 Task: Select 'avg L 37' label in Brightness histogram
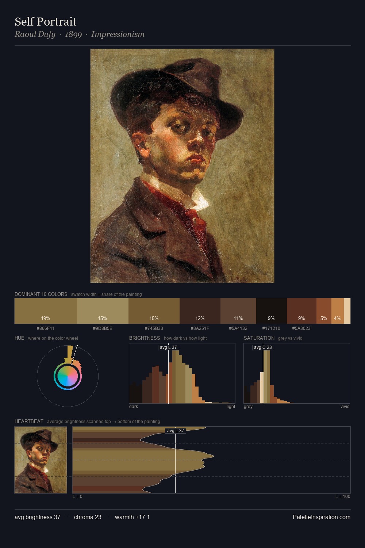pyautogui.click(x=168, y=347)
